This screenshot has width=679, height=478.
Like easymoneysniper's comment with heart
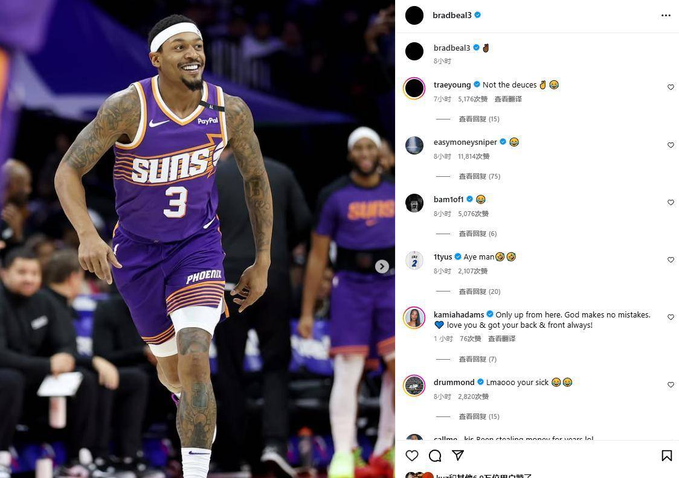pos(671,145)
